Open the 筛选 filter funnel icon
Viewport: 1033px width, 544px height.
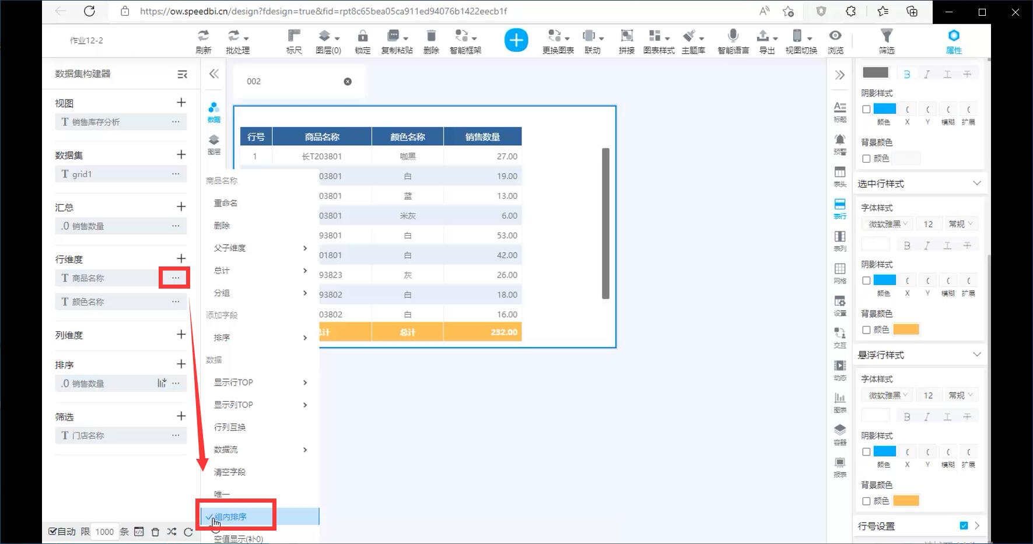point(886,36)
